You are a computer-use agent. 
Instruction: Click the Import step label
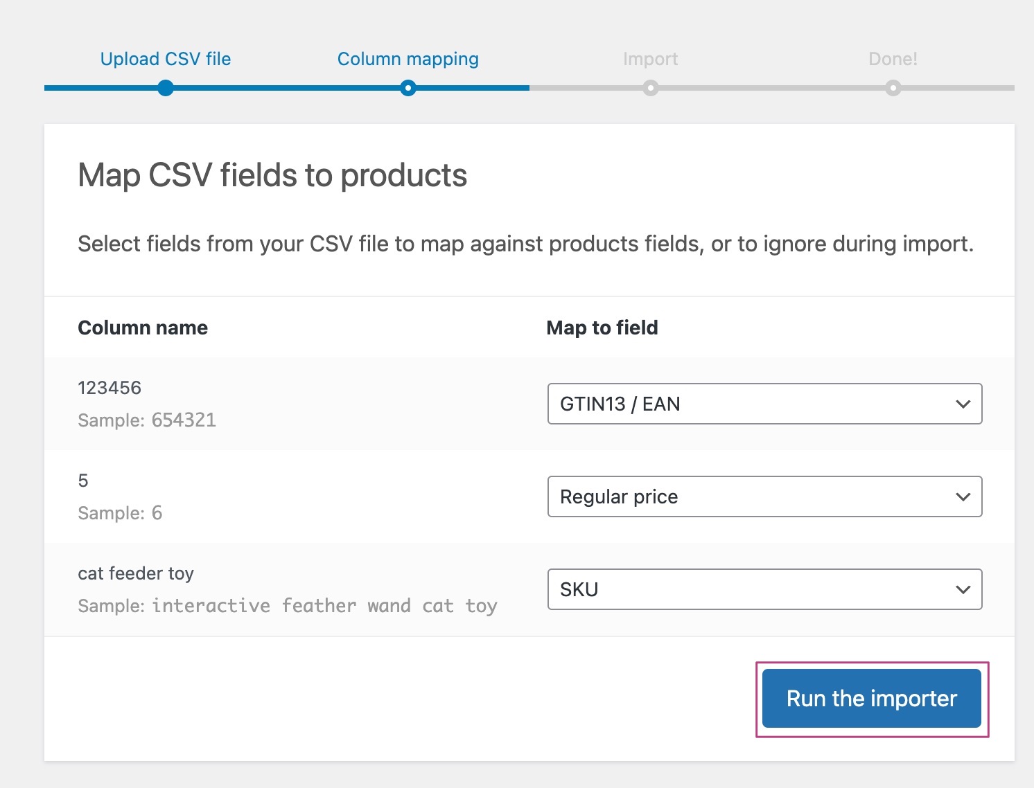650,59
